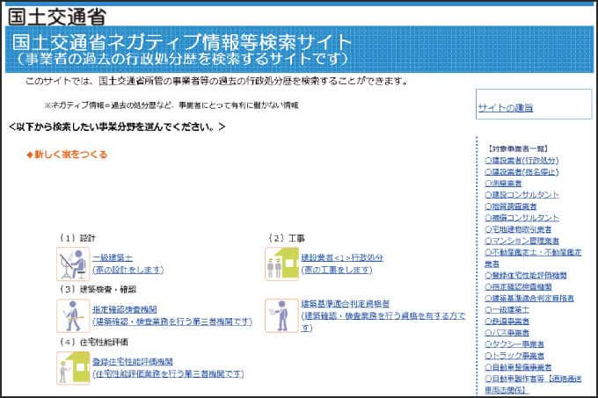The height and width of the screenshot is (398, 598).
Task: Open the 建築基準適合判定資格者 main link
Action: click(x=346, y=303)
